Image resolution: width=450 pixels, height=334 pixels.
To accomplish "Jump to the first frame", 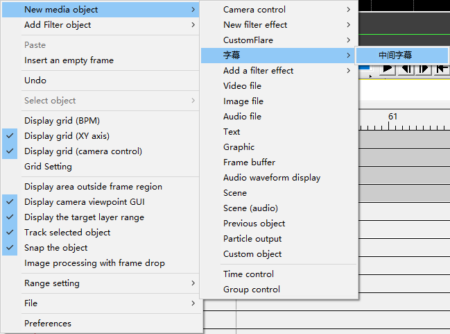I will (442, 69).
